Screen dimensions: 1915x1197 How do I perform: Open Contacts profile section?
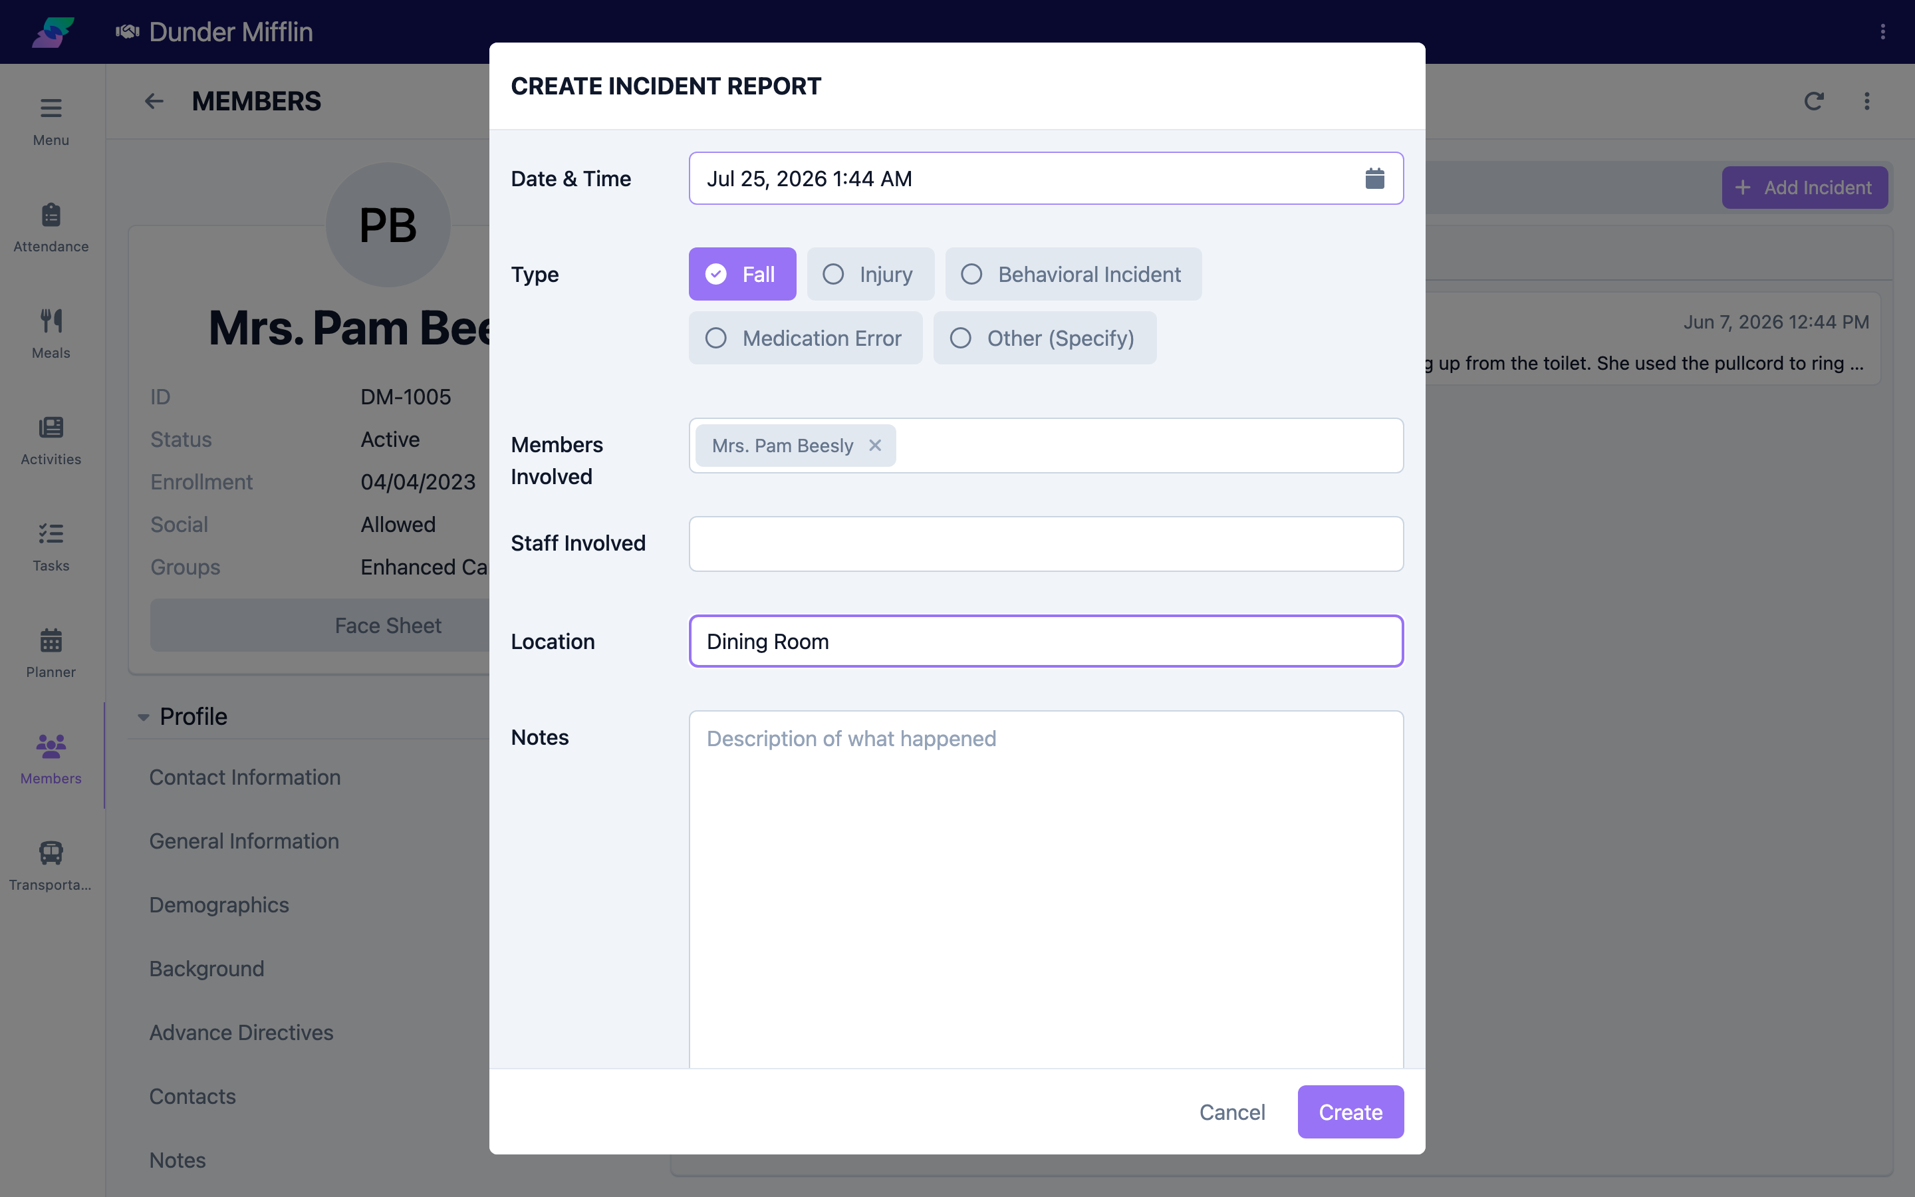(x=192, y=1097)
